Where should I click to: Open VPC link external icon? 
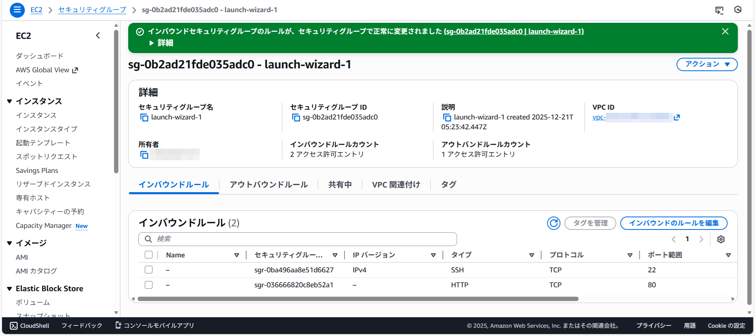point(677,118)
